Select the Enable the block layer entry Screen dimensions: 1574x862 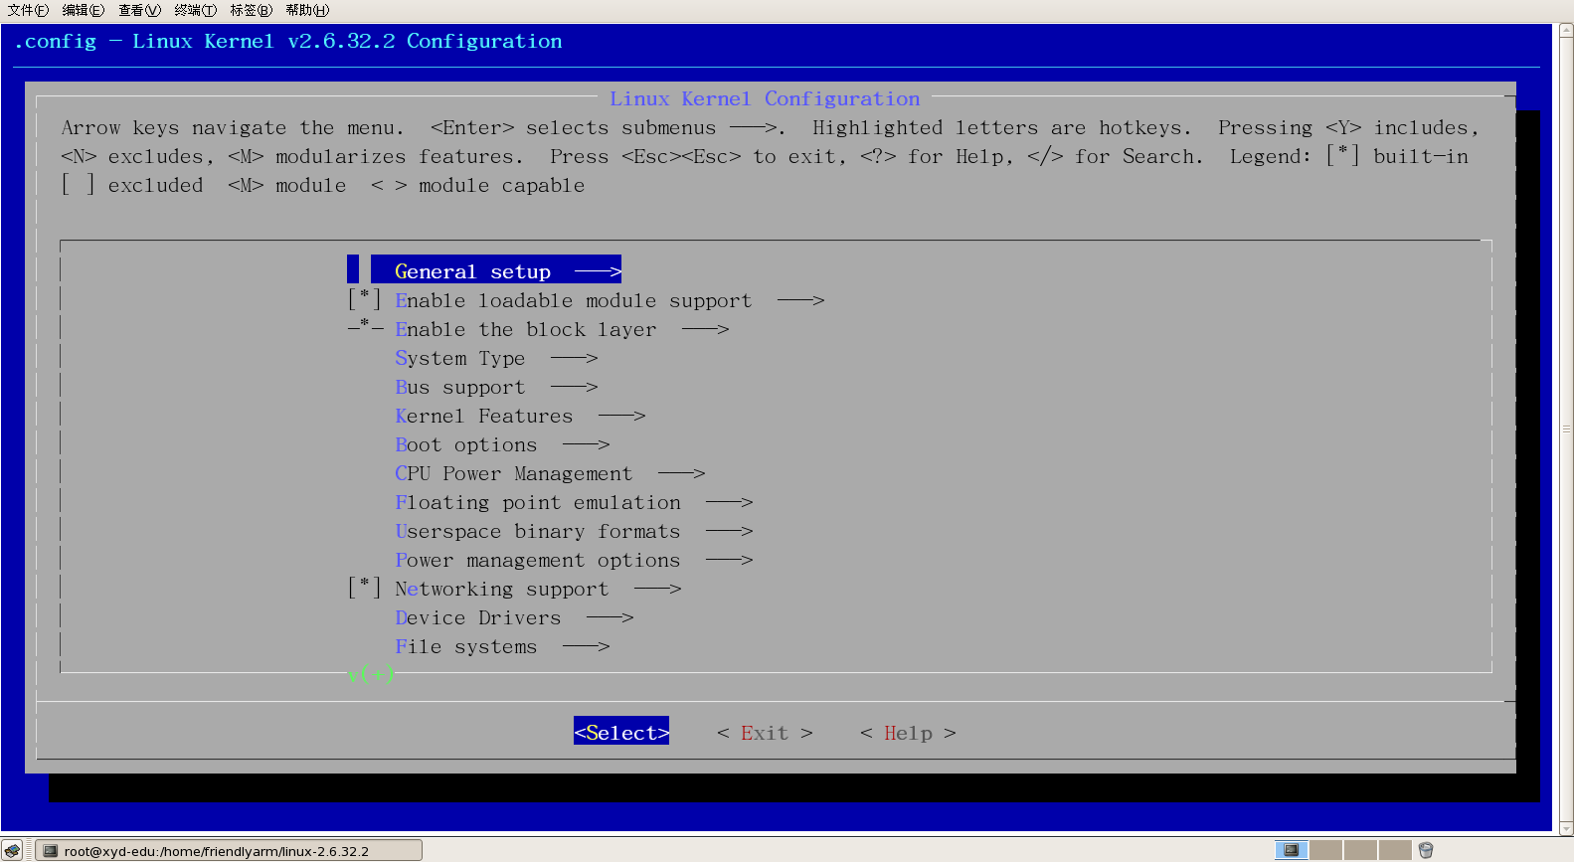[562, 329]
